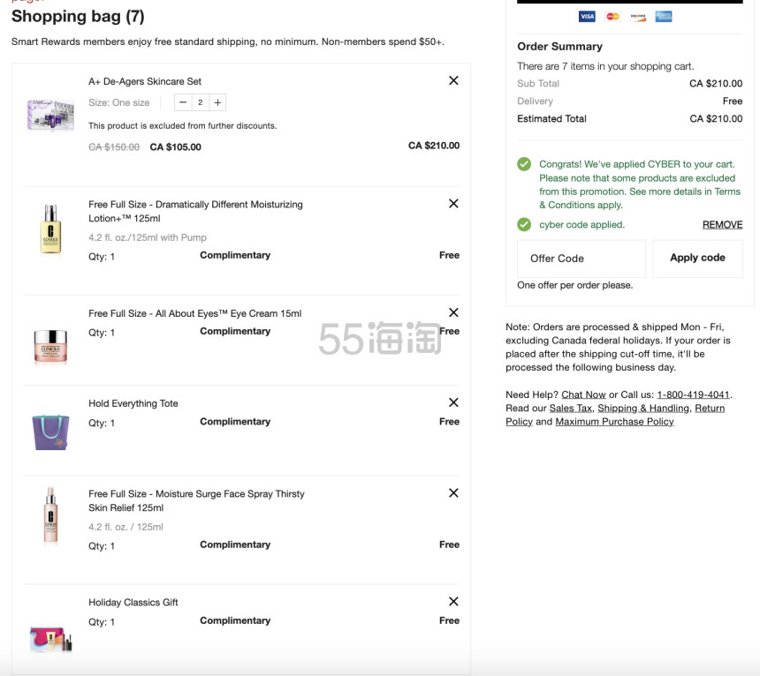Remove A+ De-Agers Skincare Set from bag

click(x=453, y=80)
